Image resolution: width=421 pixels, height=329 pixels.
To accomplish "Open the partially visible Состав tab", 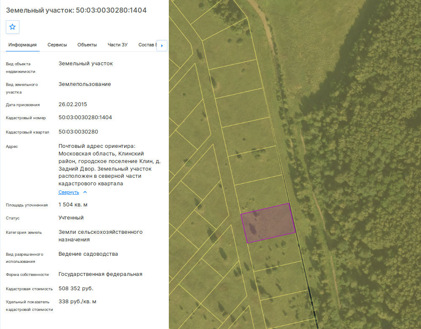I will [147, 45].
